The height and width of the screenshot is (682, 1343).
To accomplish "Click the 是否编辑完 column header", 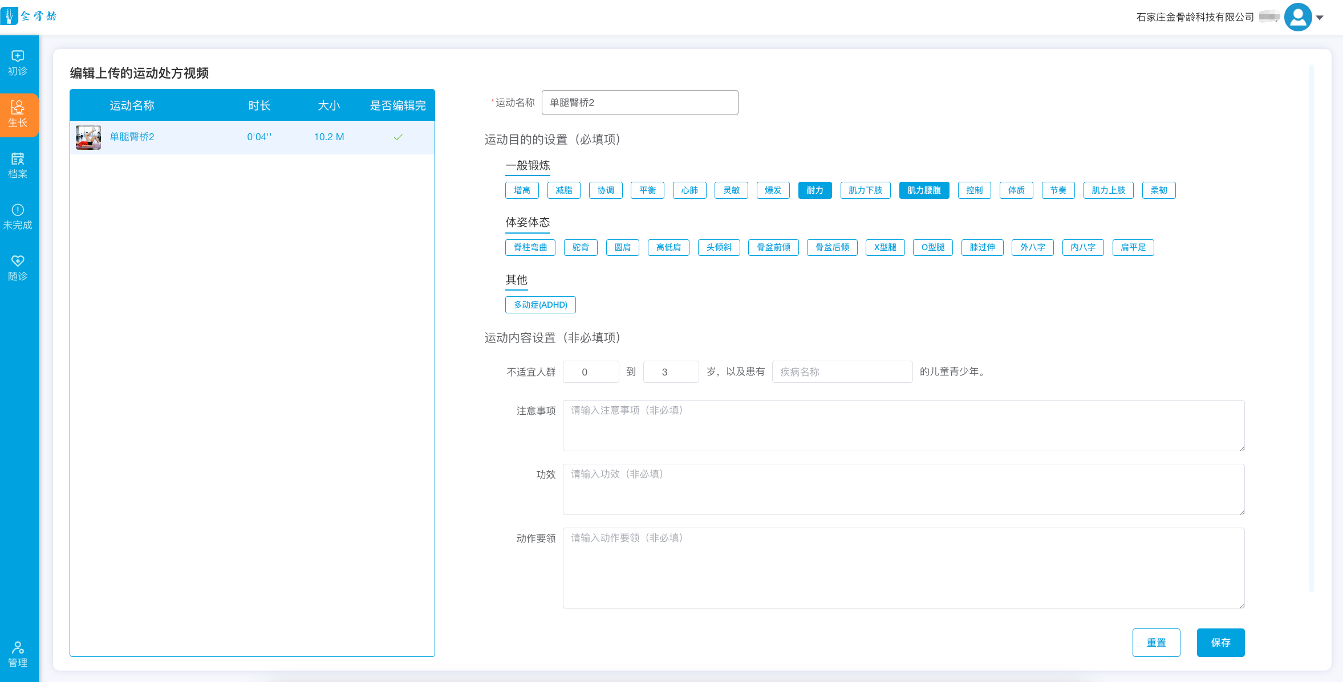I will tap(398, 105).
